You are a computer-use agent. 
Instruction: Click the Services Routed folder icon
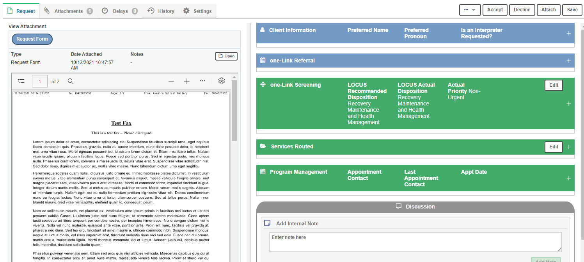click(x=263, y=146)
